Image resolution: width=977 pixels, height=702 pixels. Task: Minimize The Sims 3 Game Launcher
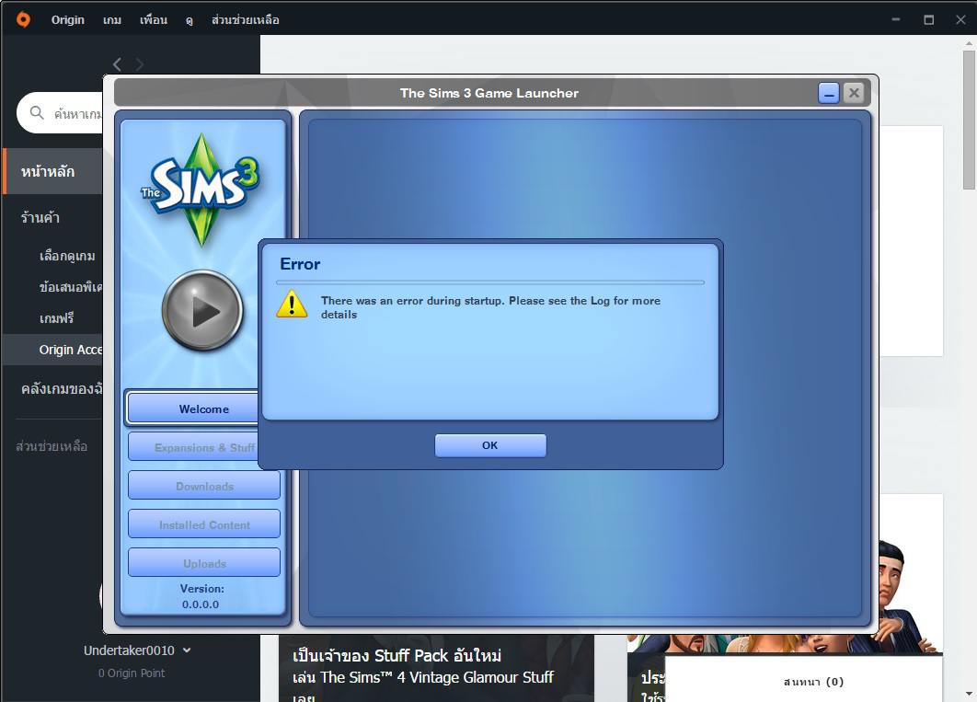[x=829, y=94]
